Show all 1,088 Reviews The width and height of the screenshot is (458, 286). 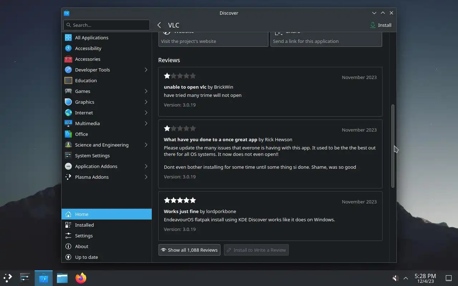(189, 250)
